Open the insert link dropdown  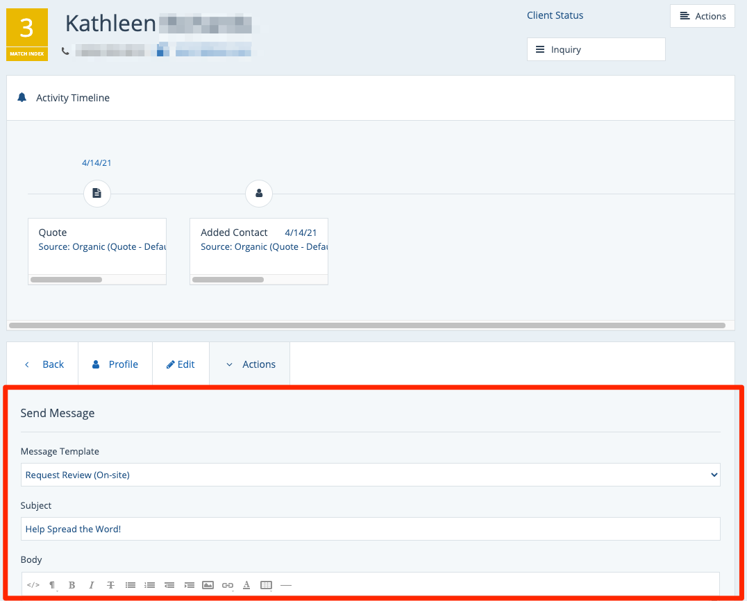(228, 585)
